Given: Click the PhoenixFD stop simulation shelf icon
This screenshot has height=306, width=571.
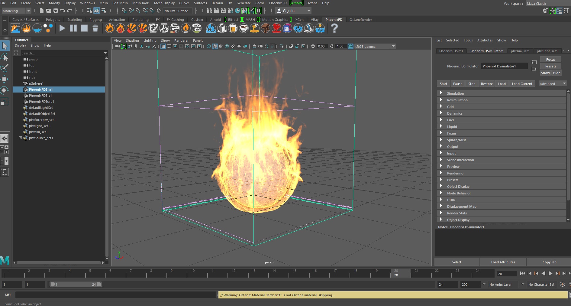Looking at the screenshot, I should pyautogui.click(x=84, y=28).
